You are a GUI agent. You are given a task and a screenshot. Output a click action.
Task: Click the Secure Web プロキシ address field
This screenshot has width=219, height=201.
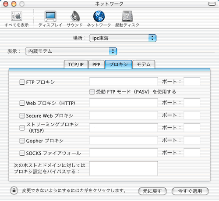coord(124,115)
